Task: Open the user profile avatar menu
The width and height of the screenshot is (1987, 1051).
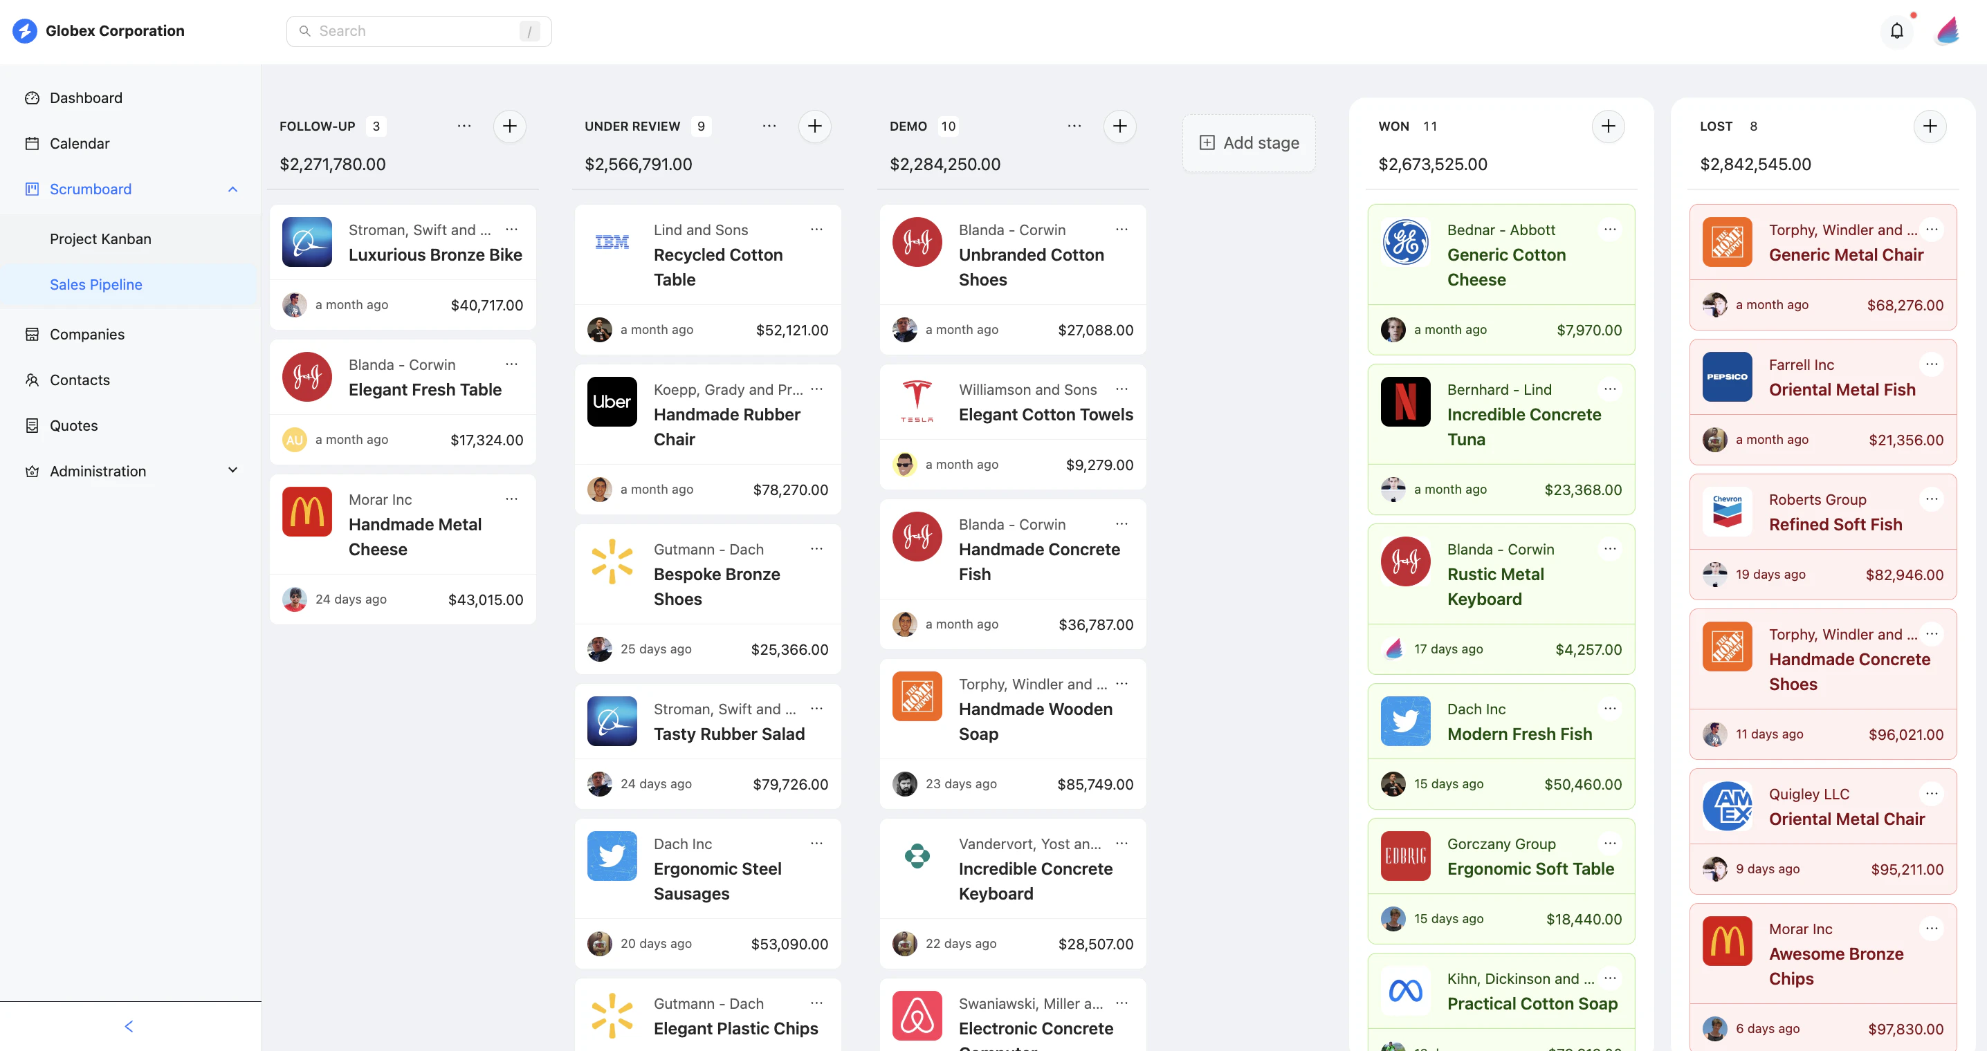Action: 1948,31
